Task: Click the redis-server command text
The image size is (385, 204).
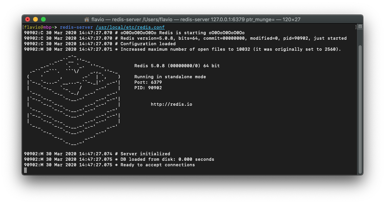Action: pos(76,27)
